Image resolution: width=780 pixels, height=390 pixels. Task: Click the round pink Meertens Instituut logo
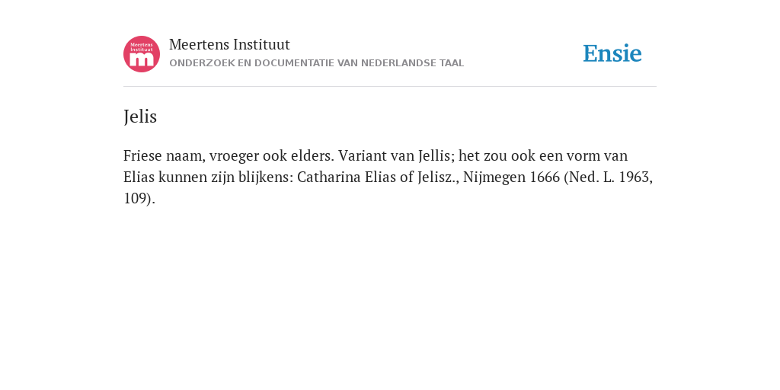click(142, 54)
